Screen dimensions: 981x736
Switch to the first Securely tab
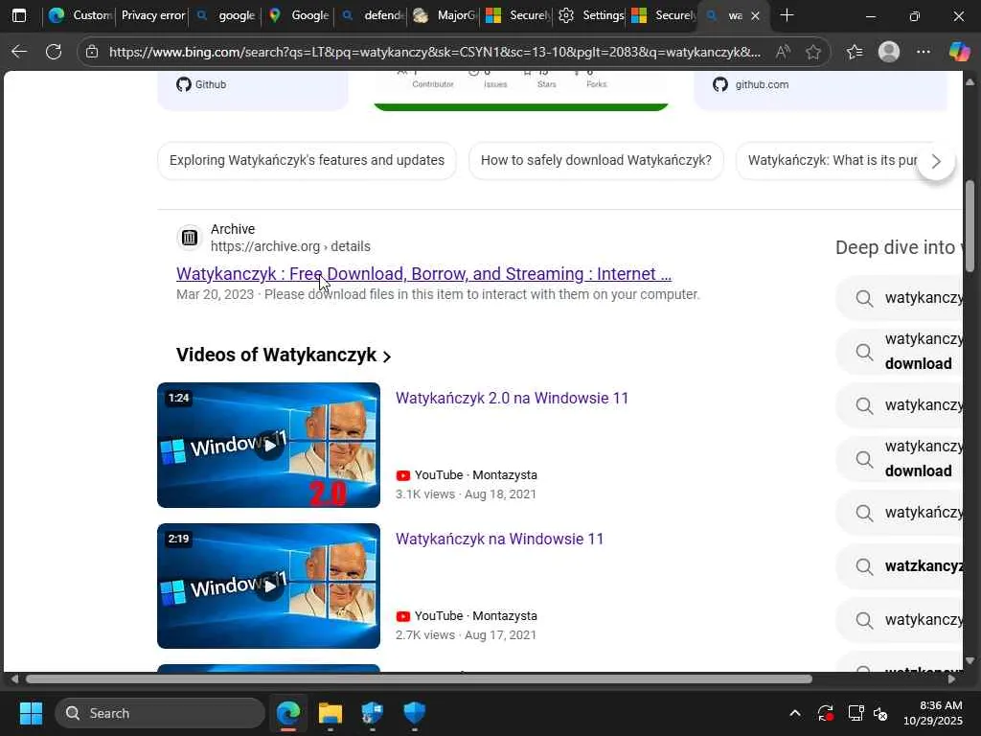(517, 15)
